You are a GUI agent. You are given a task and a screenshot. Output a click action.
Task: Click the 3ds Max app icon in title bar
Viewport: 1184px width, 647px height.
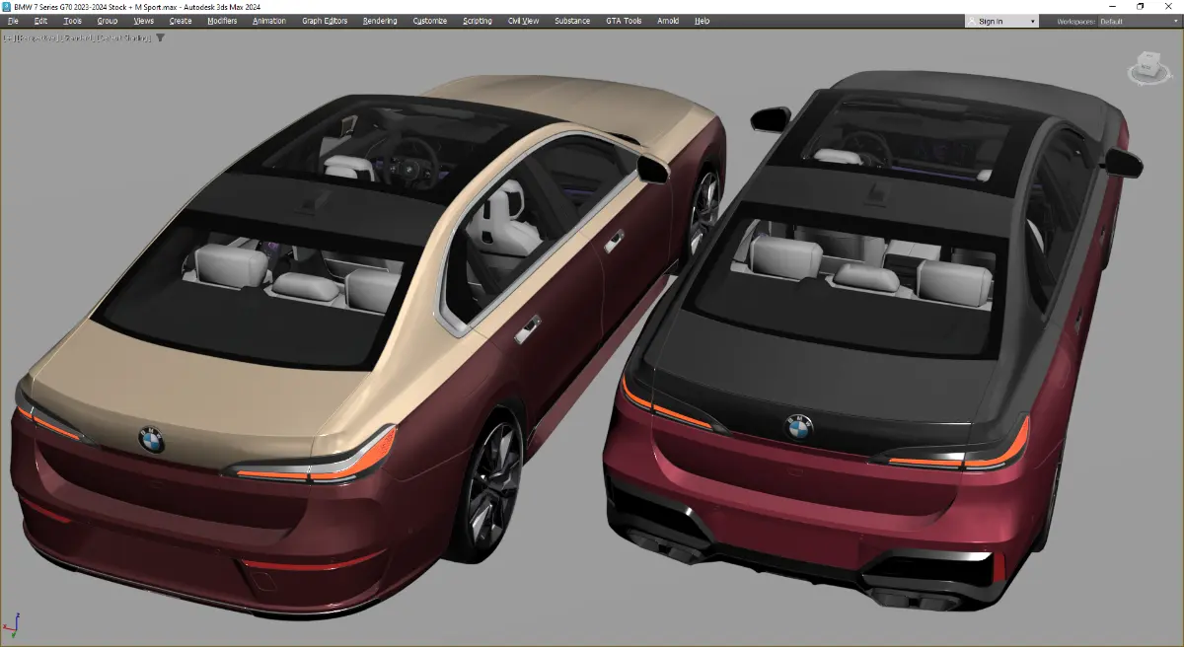(x=7, y=6)
